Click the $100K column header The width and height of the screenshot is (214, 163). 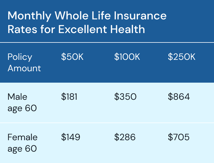(127, 57)
